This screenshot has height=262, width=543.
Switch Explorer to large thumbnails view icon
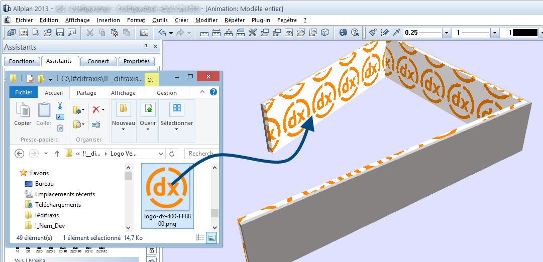[211, 237]
